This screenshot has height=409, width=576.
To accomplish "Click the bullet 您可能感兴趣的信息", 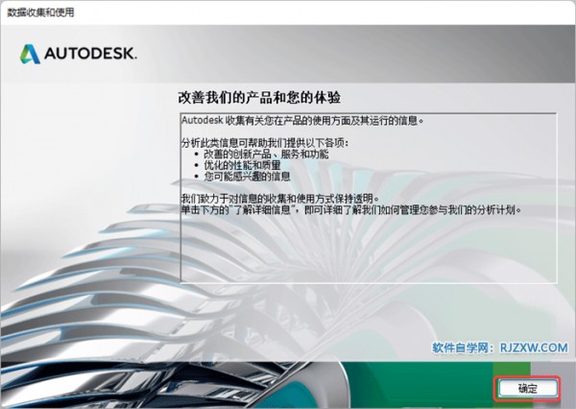I will click(x=247, y=177).
